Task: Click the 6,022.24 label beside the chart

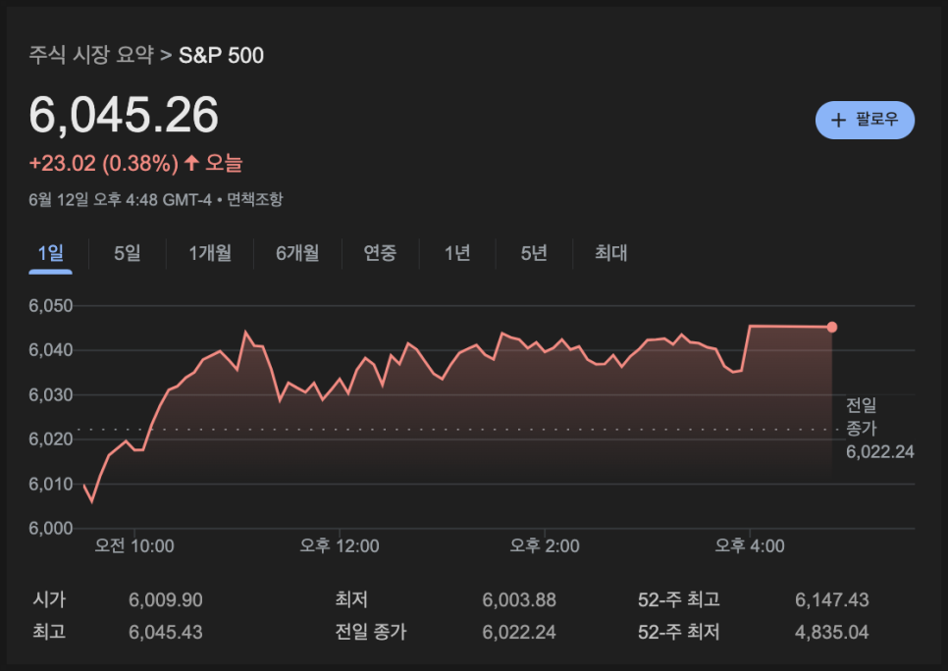Action: [x=879, y=452]
